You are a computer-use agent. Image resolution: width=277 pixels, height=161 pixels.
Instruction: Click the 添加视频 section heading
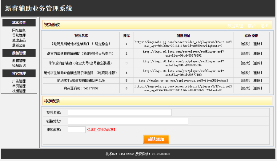point(52,101)
